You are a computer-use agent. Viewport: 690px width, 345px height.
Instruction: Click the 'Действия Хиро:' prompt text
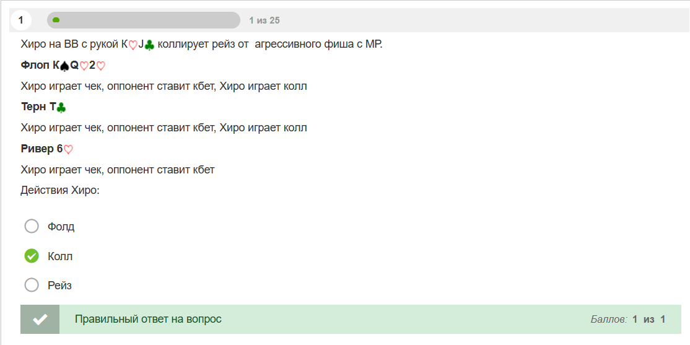tap(61, 191)
